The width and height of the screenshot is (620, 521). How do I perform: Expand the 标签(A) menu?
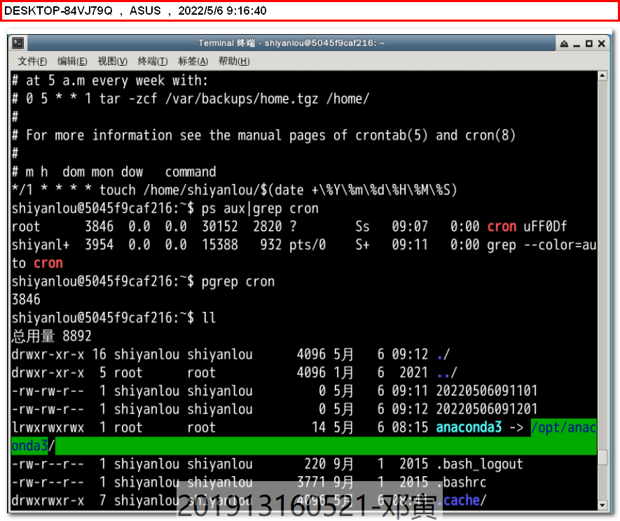pyautogui.click(x=193, y=62)
